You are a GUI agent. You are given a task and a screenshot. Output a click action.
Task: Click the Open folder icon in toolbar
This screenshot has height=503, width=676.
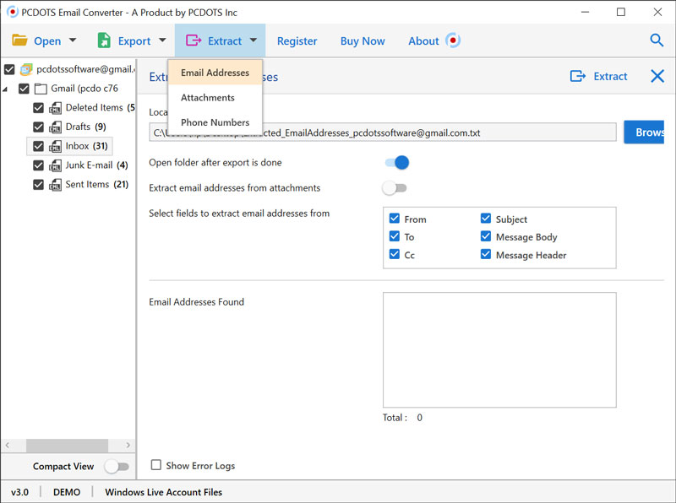(x=19, y=40)
